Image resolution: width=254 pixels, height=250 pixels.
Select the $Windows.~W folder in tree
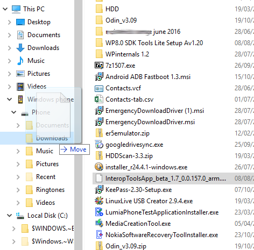[x=53, y=241]
